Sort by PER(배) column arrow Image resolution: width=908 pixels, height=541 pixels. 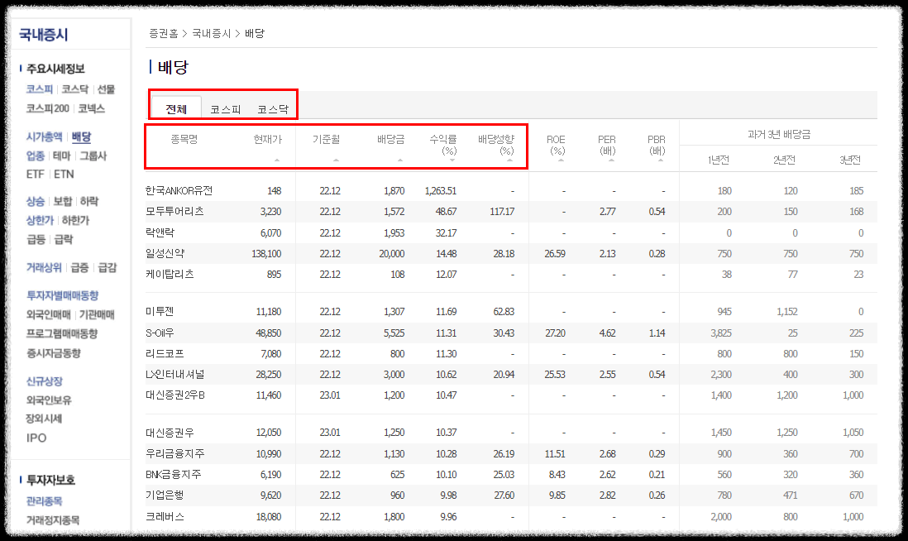(x=611, y=160)
